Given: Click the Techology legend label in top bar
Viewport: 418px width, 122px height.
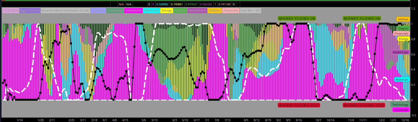Looking at the screenshot, I should click(115, 10).
